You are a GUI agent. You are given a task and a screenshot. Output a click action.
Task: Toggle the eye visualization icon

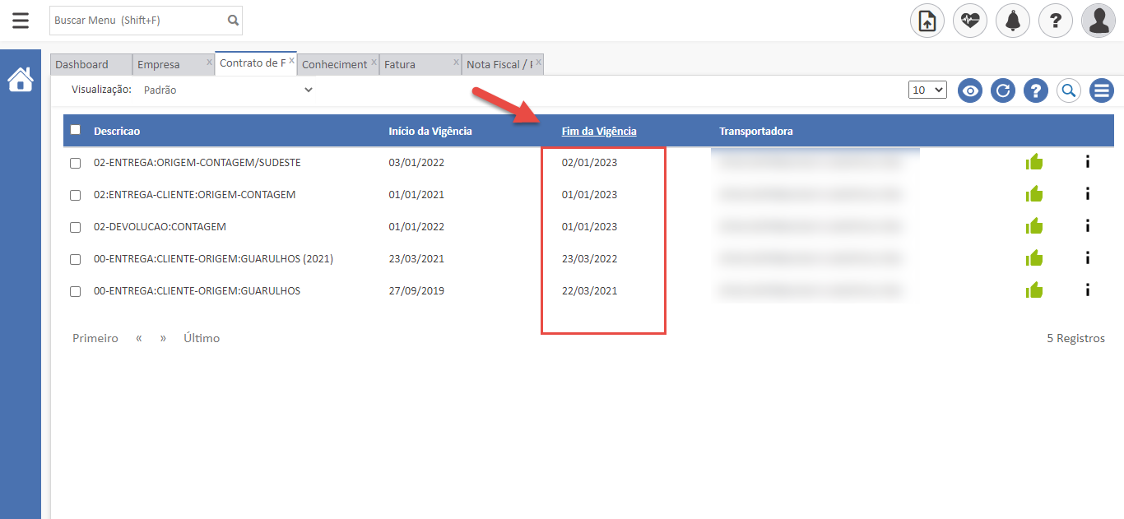pyautogui.click(x=970, y=90)
